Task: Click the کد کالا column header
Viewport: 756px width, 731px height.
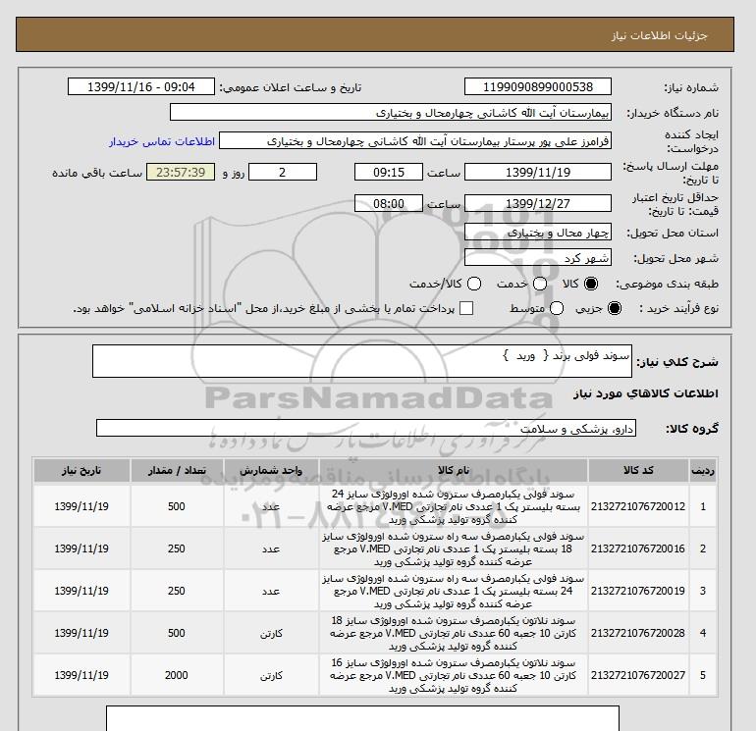Action: tap(638, 470)
